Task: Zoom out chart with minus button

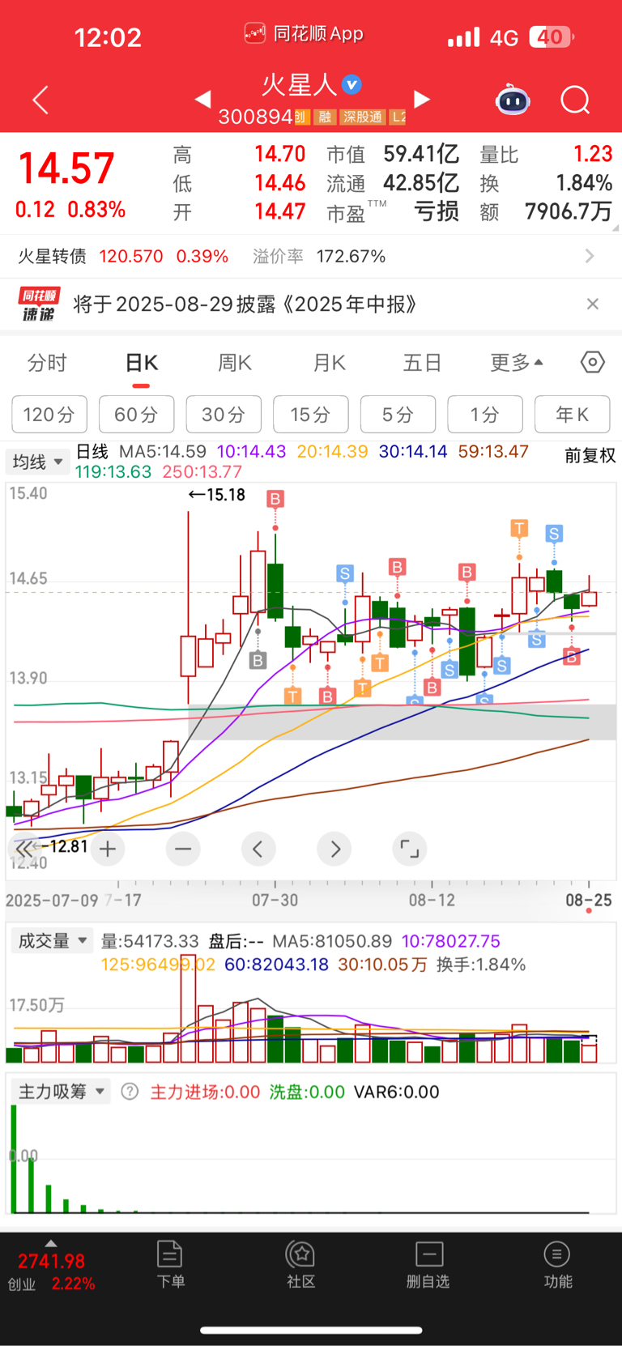Action: pos(183,849)
